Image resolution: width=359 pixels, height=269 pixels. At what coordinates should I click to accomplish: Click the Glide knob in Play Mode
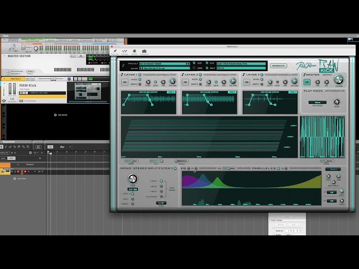[x=337, y=102]
